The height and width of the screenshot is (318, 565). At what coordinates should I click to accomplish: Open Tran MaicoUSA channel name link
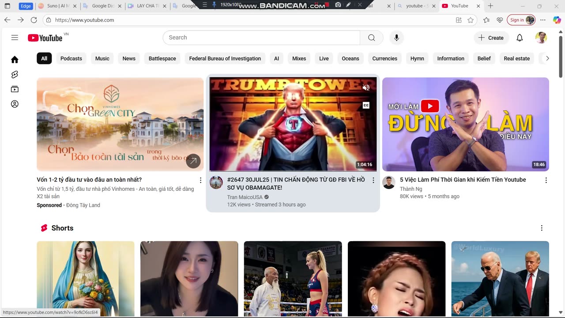[245, 197]
